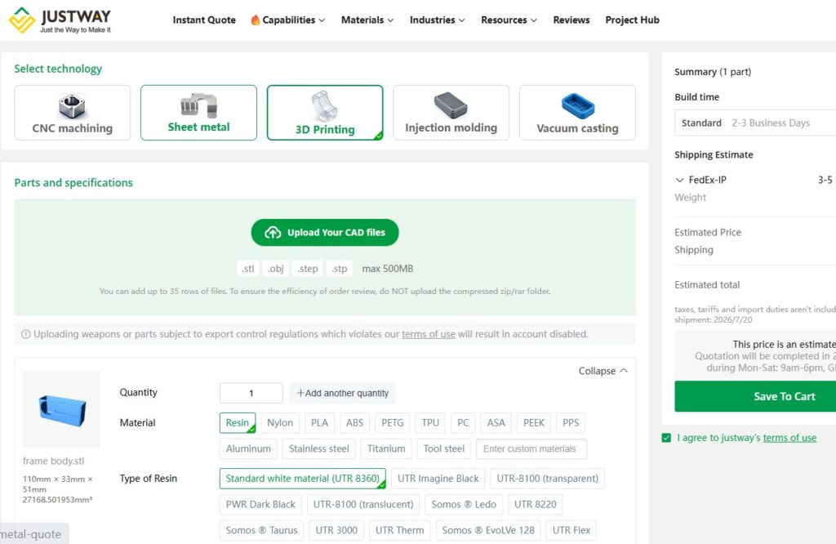
Task: Expand the FedEx-IP shipping option chevron
Action: 679,181
